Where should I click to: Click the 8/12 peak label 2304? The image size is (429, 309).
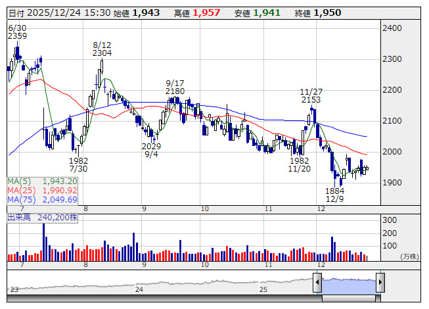[x=102, y=53]
